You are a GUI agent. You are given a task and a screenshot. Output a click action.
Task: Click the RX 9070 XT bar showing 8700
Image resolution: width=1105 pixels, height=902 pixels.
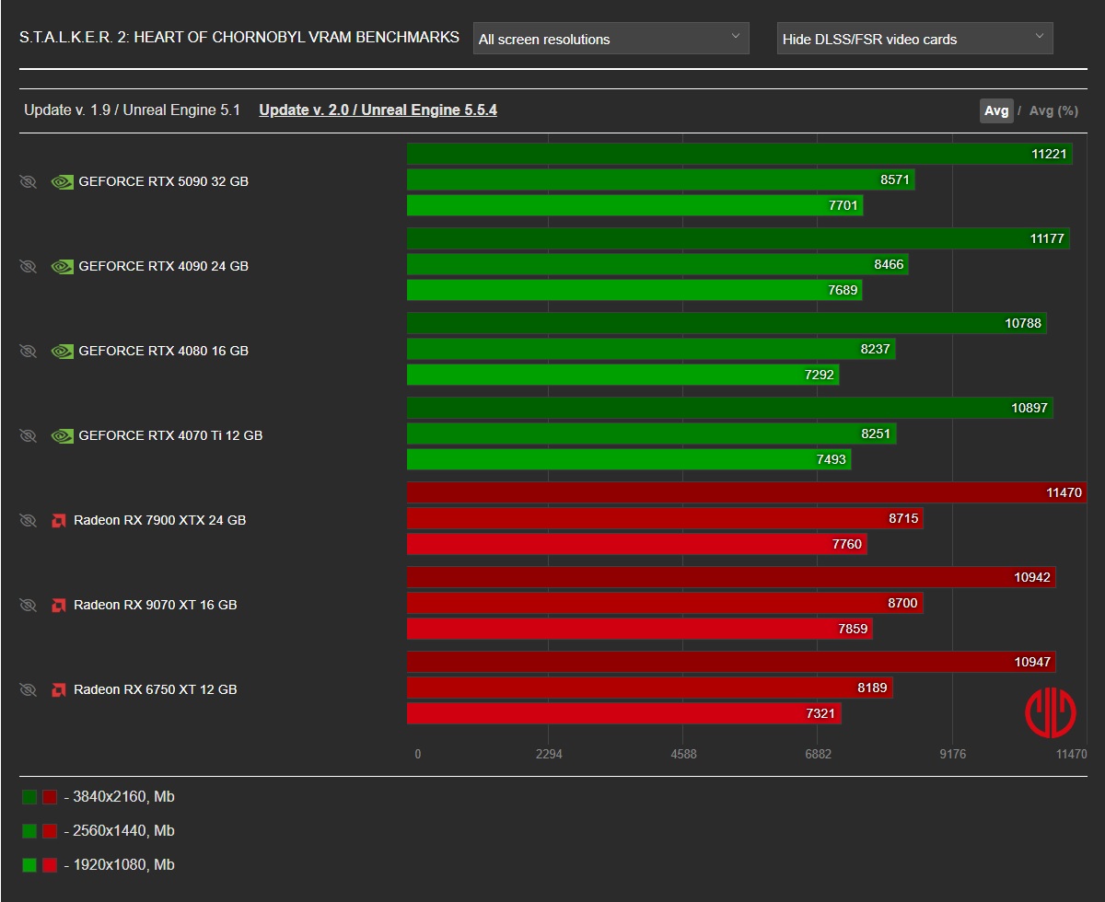[665, 603]
